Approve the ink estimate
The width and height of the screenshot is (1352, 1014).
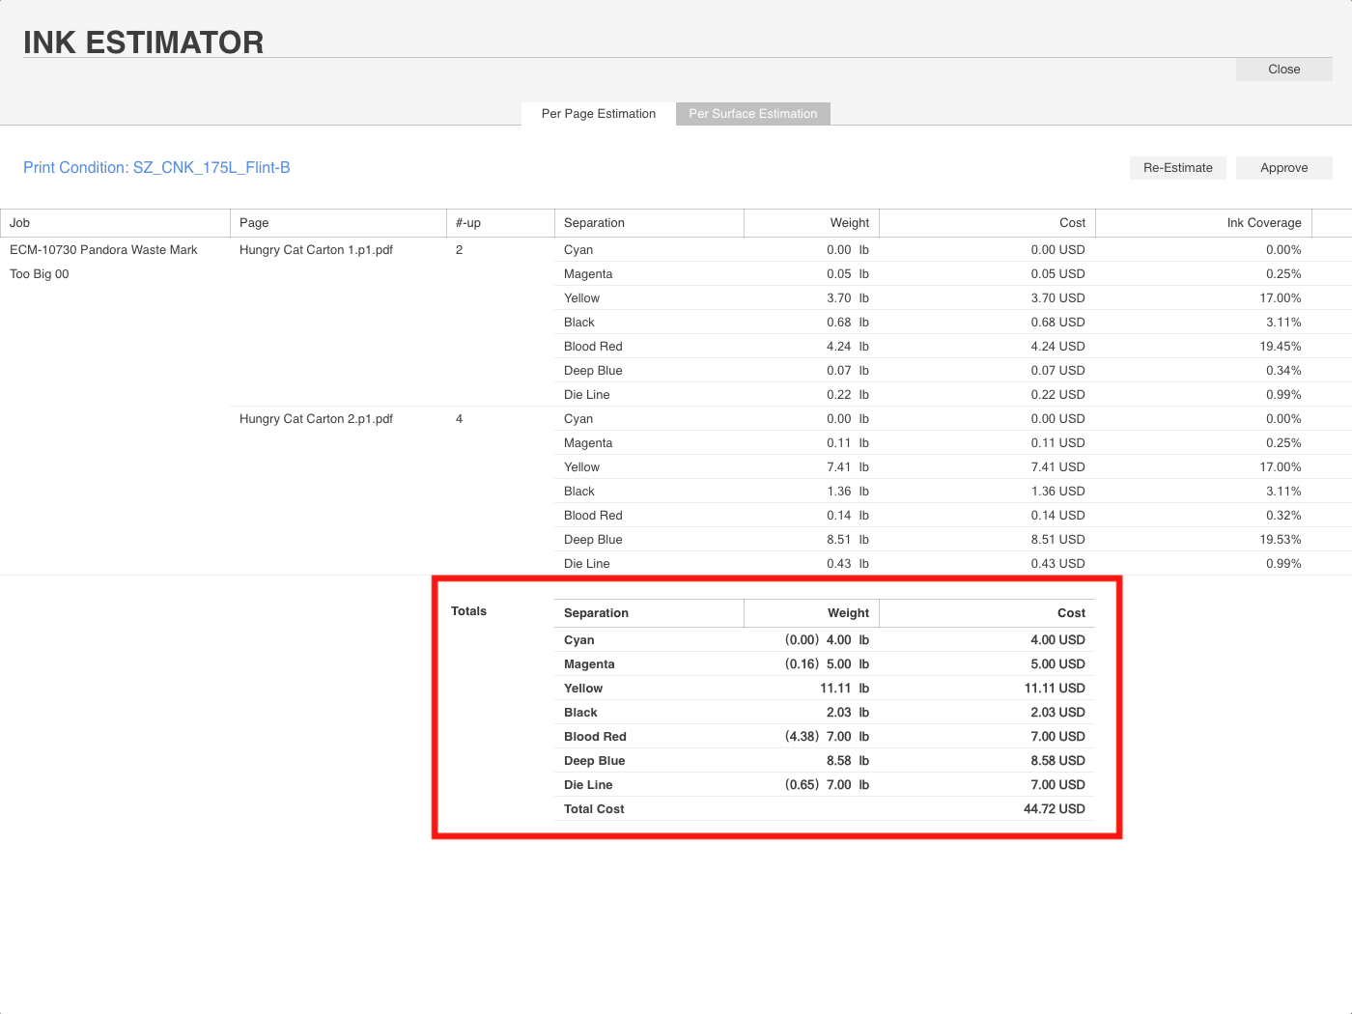pyautogui.click(x=1283, y=168)
